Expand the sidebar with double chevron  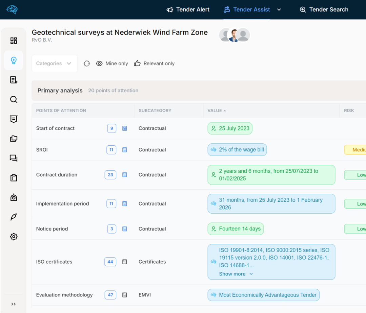pos(14,304)
